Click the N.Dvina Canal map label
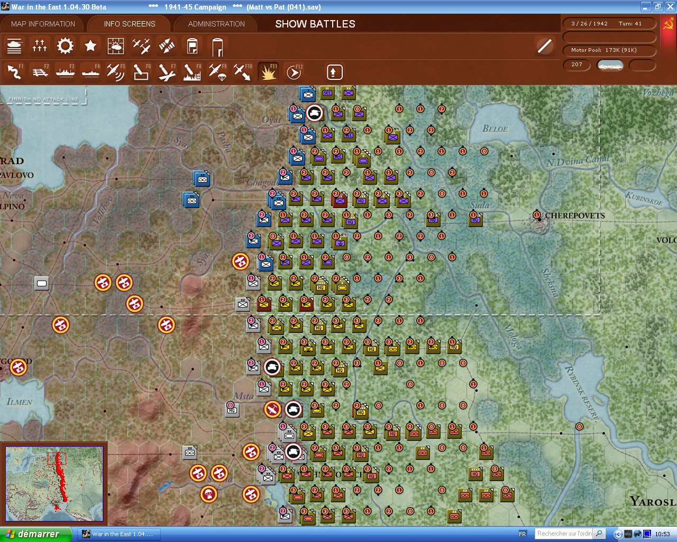Viewport: 677px width, 542px height. coord(578,160)
